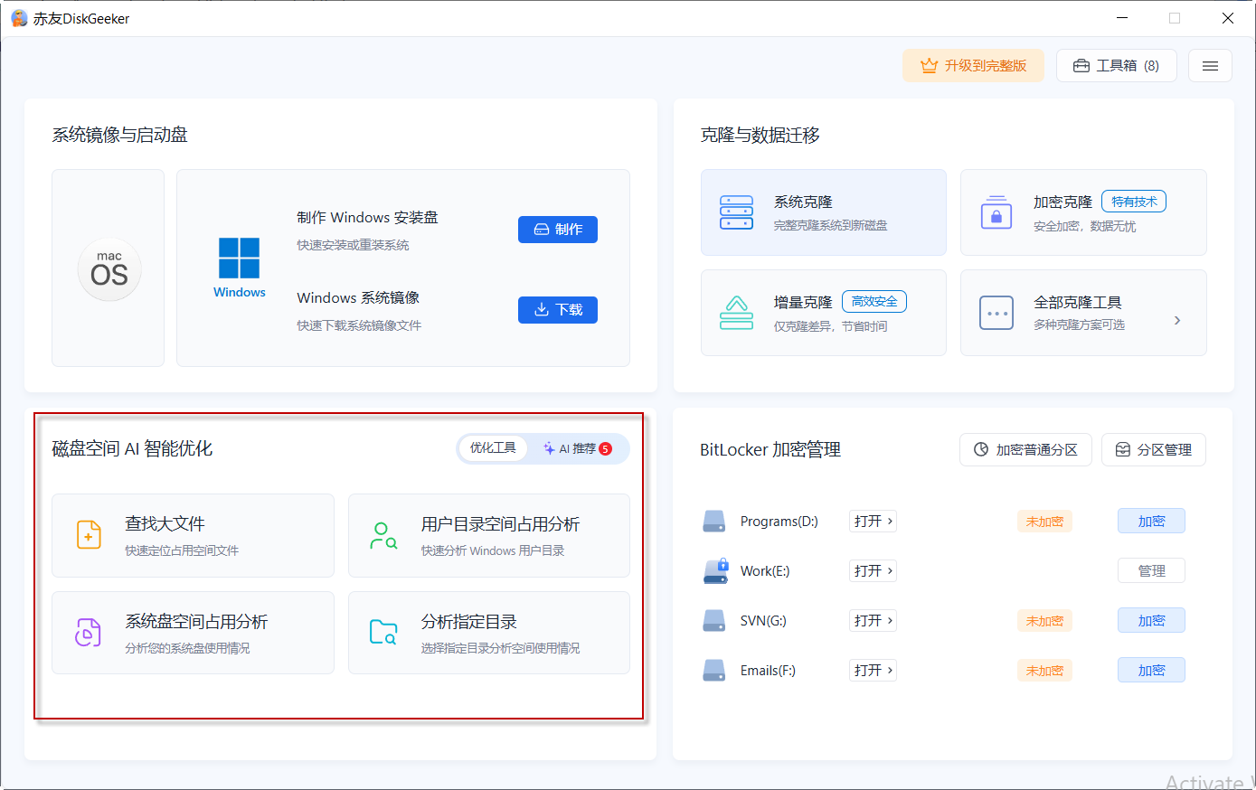Click 未加密 status badge for SVN(G:)
Image resolution: width=1256 pixels, height=790 pixels.
pos(1044,621)
